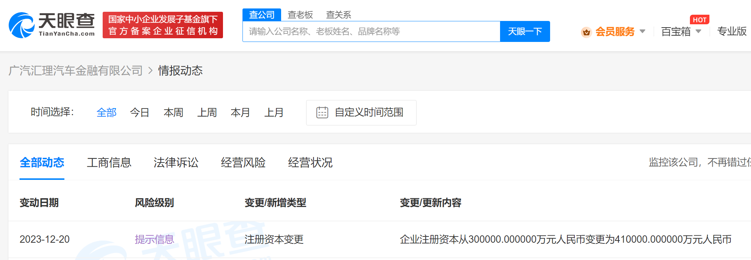Open the 专业版 link
Screen dimensions: 751x260
731,32
